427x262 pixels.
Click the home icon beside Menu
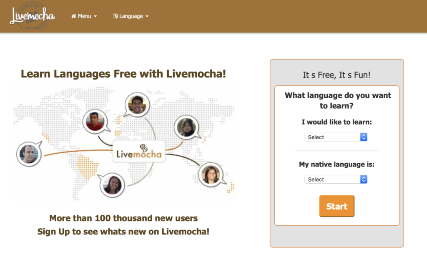click(73, 16)
